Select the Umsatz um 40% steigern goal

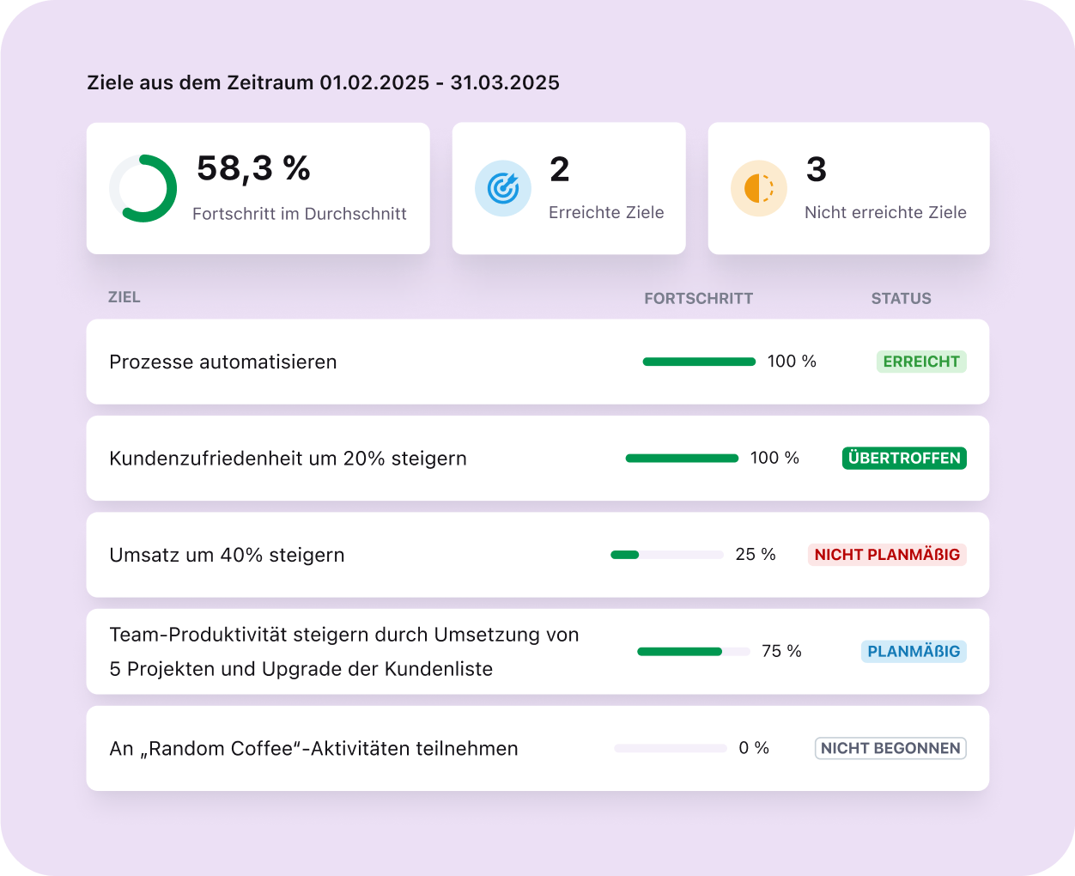[227, 555]
